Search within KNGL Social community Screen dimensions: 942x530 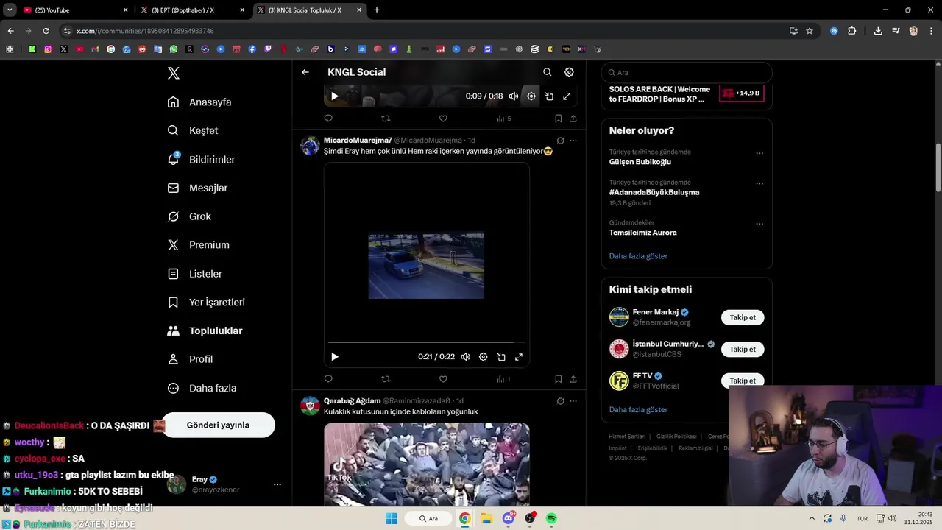click(x=547, y=72)
